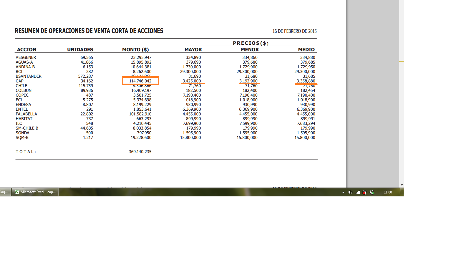Select the FALABELLA row name
The height and width of the screenshot is (265, 471).
click(26, 114)
